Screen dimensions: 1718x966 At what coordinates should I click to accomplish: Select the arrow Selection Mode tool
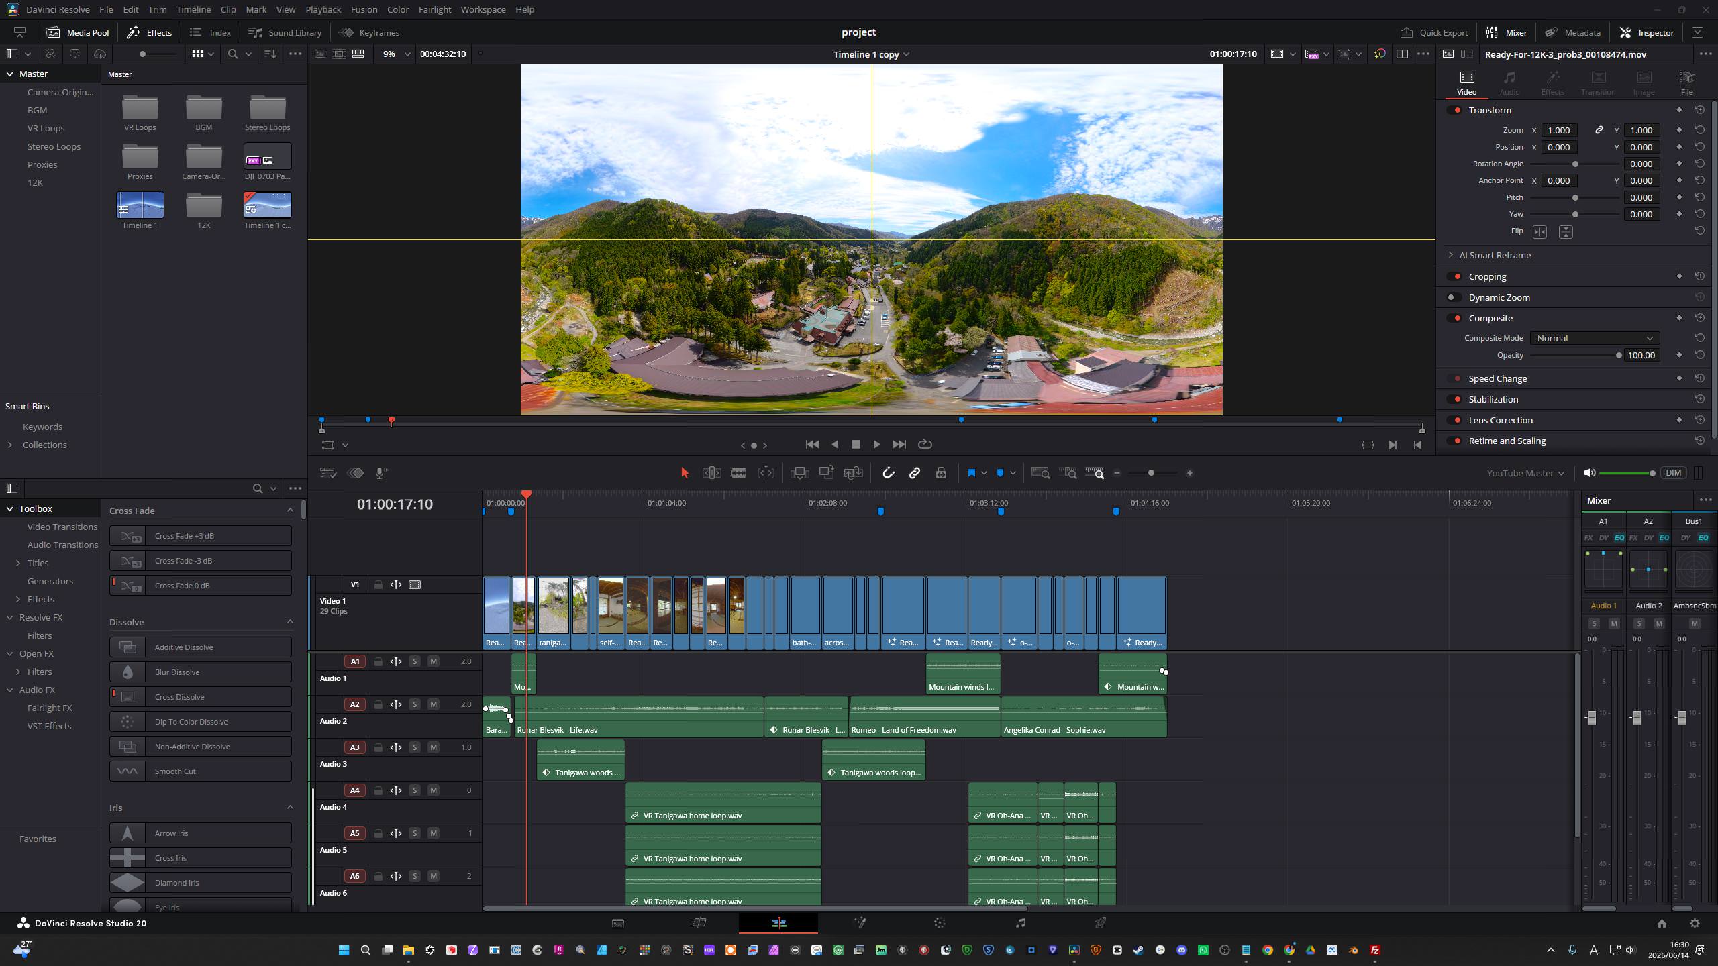(x=685, y=473)
